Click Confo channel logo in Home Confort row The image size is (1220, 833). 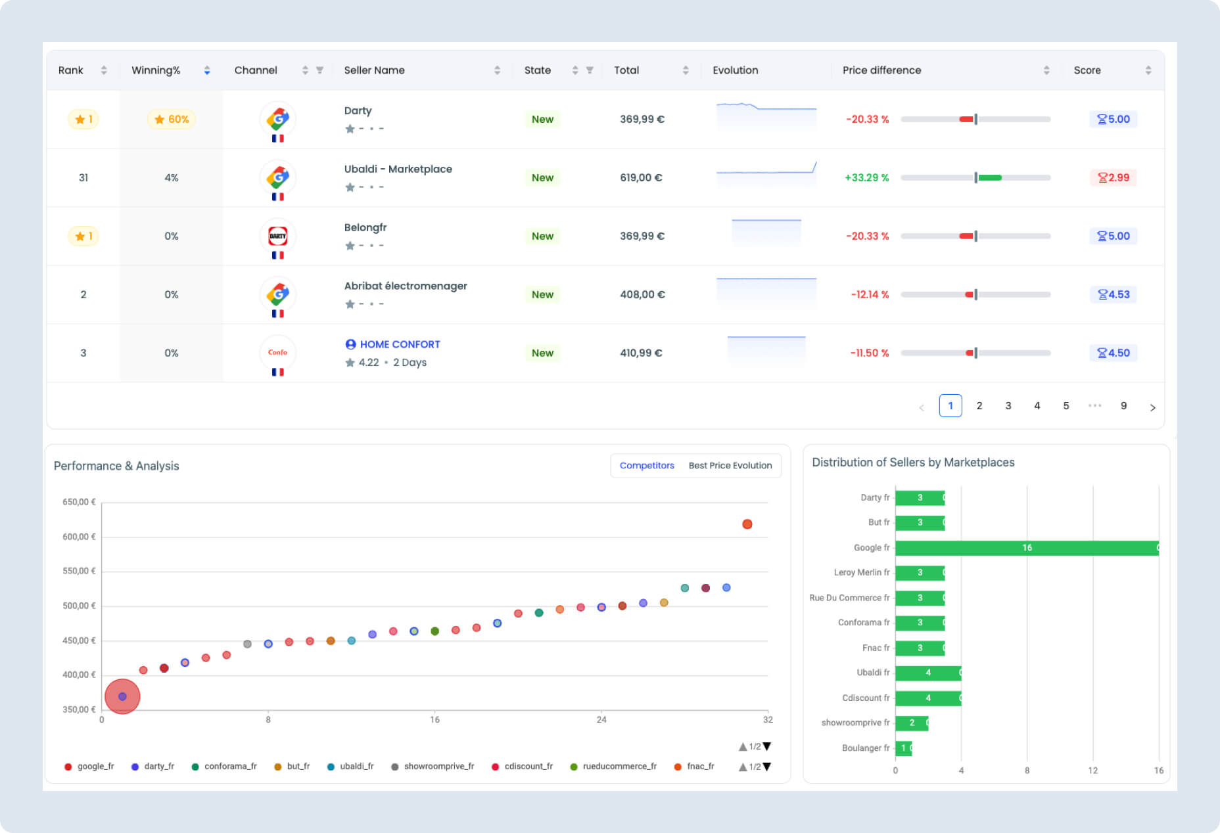pyautogui.click(x=278, y=353)
